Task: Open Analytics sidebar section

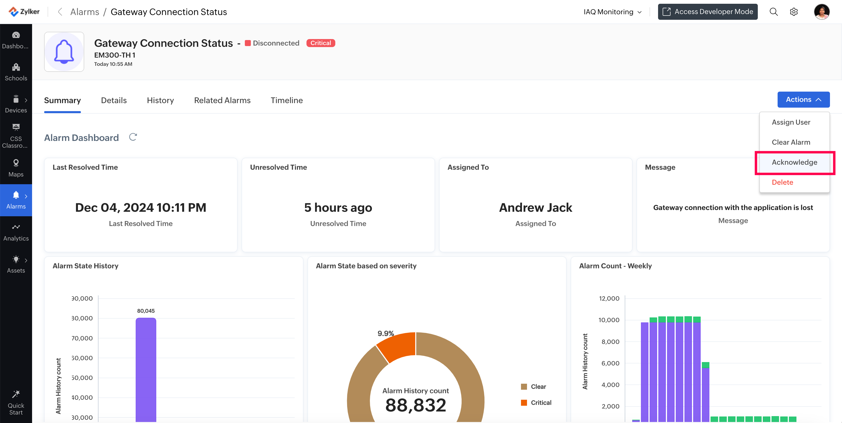Action: [x=16, y=232]
